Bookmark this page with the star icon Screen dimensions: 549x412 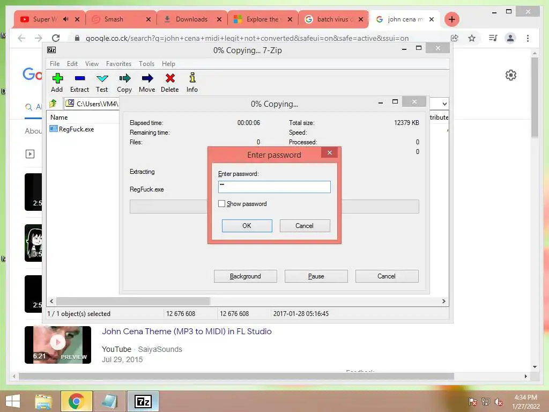[472, 38]
